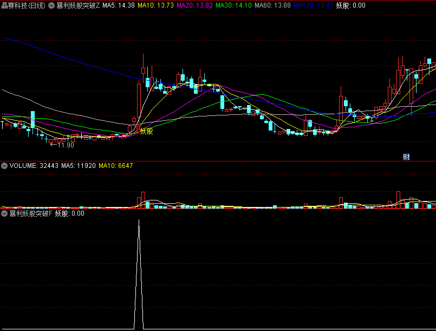Select the 晶赛科技(日线) stock title
The width and height of the screenshot is (436, 331).
[x=23, y=5]
